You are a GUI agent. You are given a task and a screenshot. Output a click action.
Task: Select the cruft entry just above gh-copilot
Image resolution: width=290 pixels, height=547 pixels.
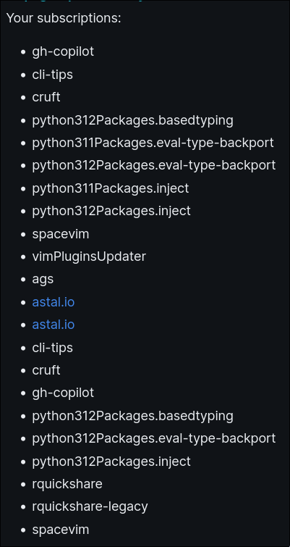46,370
